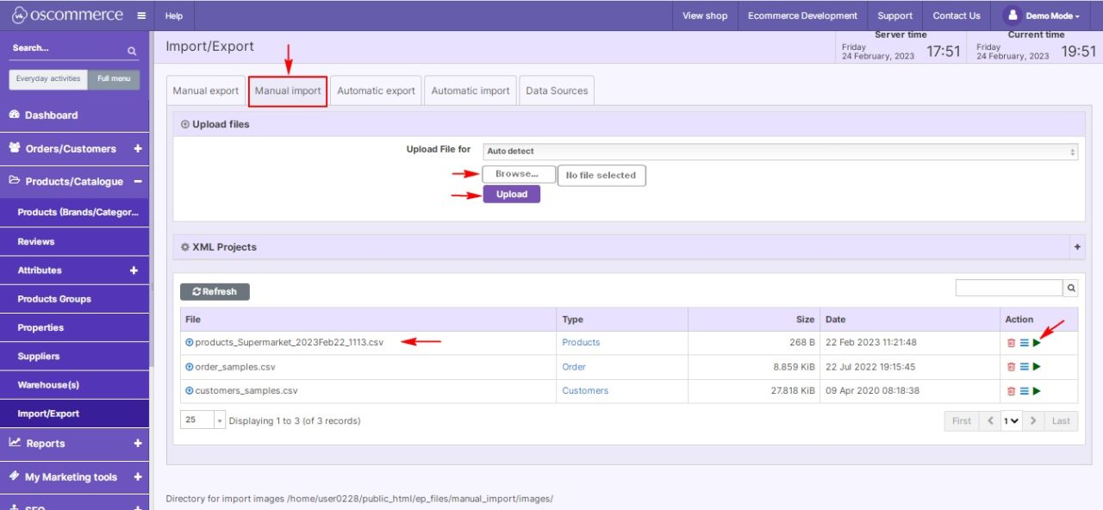Viewport: 1103px width, 510px height.
Task: Delete order_samples.csv with trash icon
Action: (1011, 367)
